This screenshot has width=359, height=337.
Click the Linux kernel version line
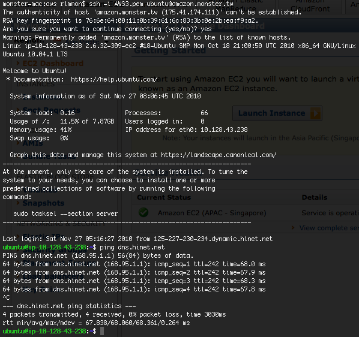179,46
